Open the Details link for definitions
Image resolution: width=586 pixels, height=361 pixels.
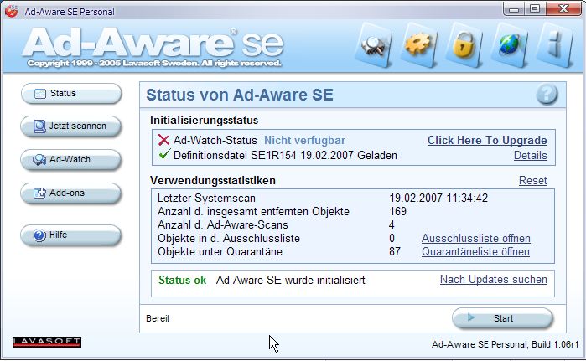(x=531, y=155)
